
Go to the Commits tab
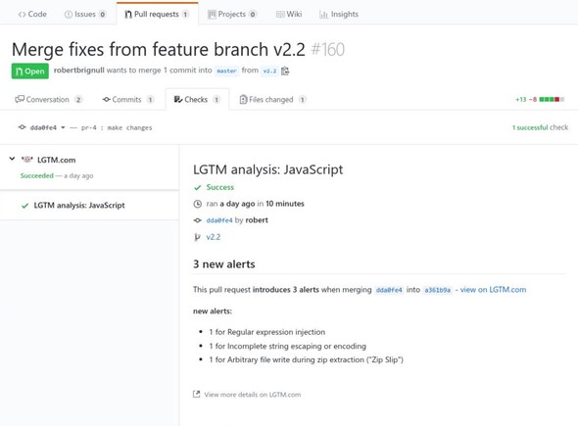(x=128, y=100)
